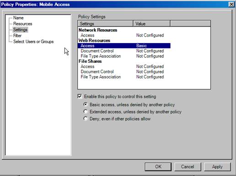The image size is (236, 176).
Task: Select File Type Association under File Shares
Action: 101,77
